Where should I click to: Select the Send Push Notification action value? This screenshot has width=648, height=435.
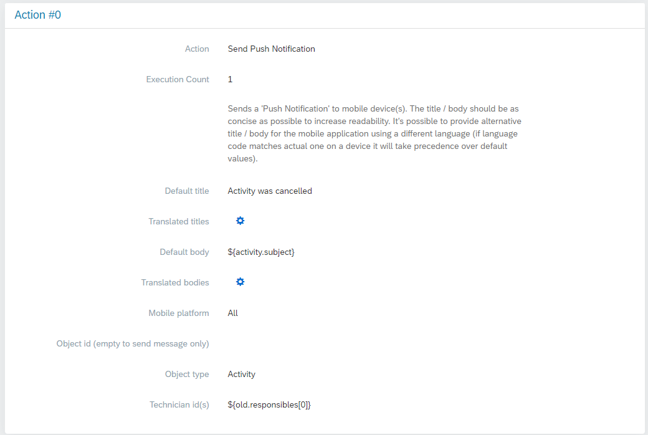pos(271,49)
